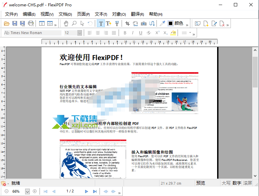Toggle Italic formatting
259x196 pixels.
tap(133, 33)
